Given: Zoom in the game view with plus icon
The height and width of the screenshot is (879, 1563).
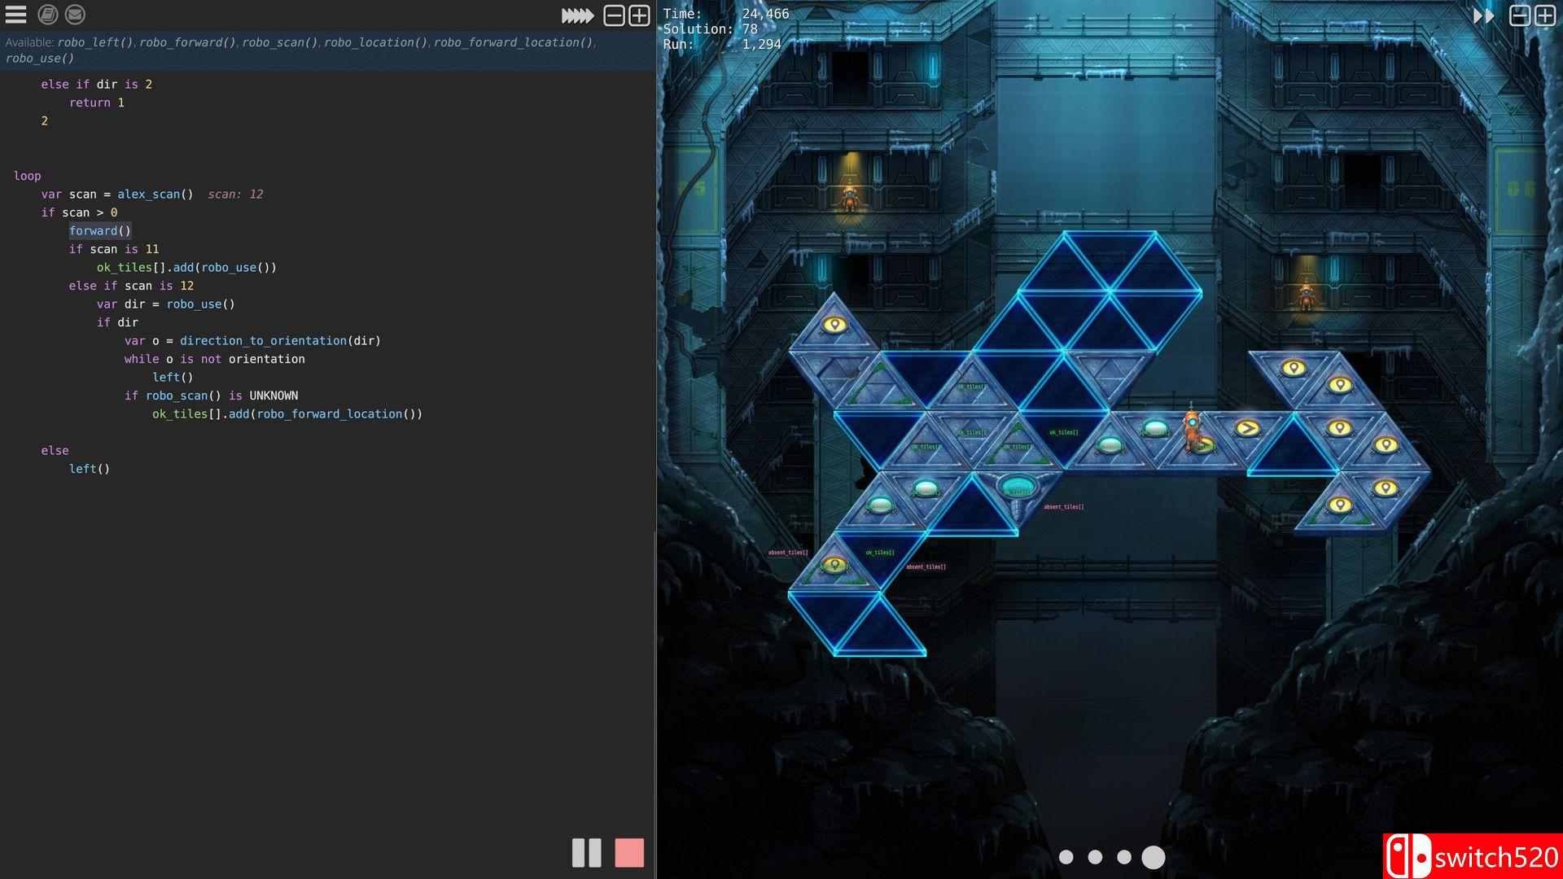Looking at the screenshot, I should click(1544, 15).
